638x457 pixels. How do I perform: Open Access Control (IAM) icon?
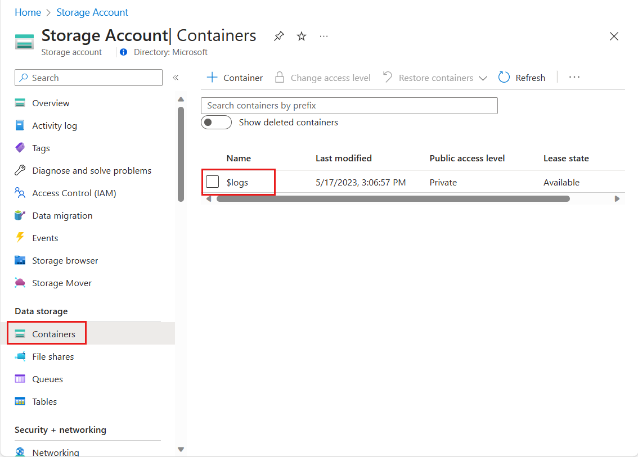point(20,193)
